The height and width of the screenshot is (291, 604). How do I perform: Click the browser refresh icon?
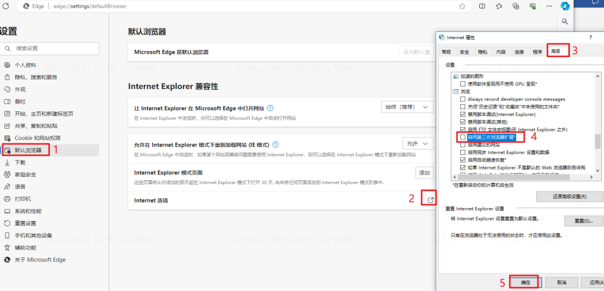coord(6,6)
